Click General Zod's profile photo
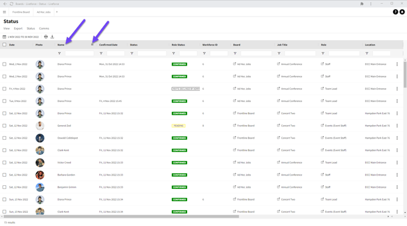 tap(39, 126)
